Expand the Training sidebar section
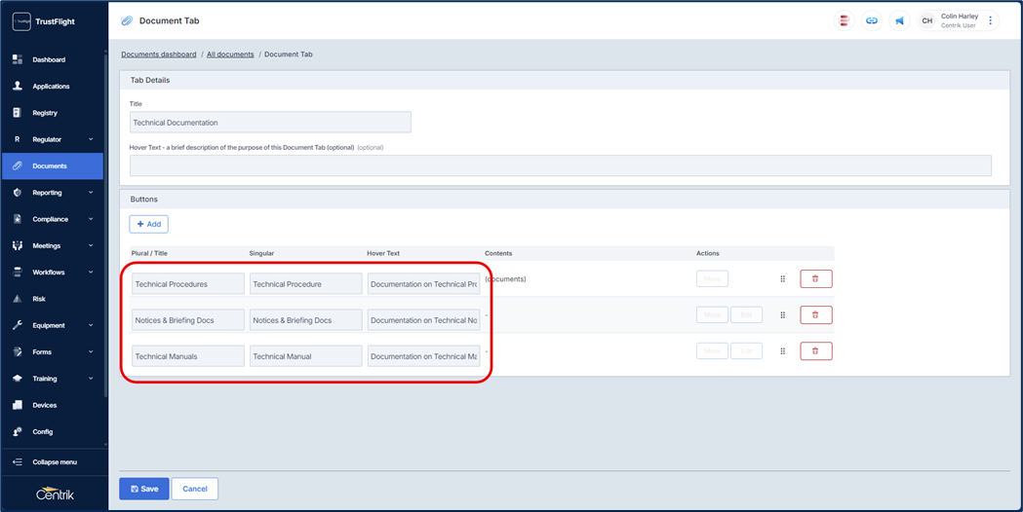Viewport: 1023px width, 512px height. pos(54,379)
